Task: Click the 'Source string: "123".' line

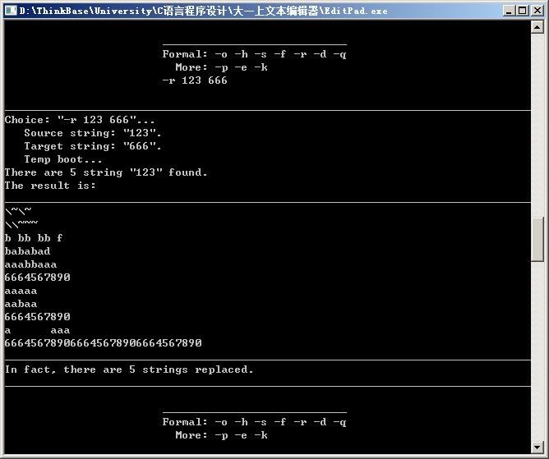Action: (93, 133)
